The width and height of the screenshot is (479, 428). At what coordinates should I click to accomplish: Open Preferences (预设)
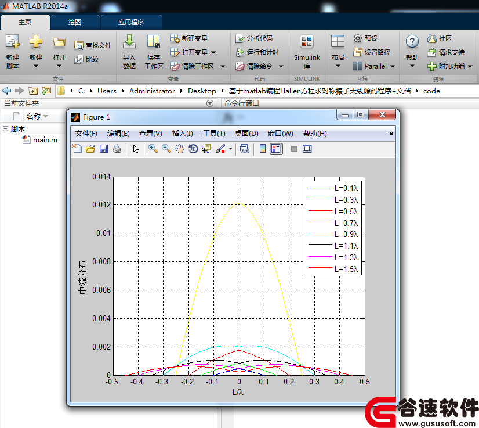click(365, 38)
